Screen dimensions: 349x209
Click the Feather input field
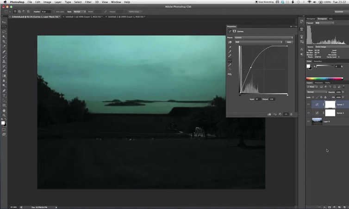pos(47,11)
